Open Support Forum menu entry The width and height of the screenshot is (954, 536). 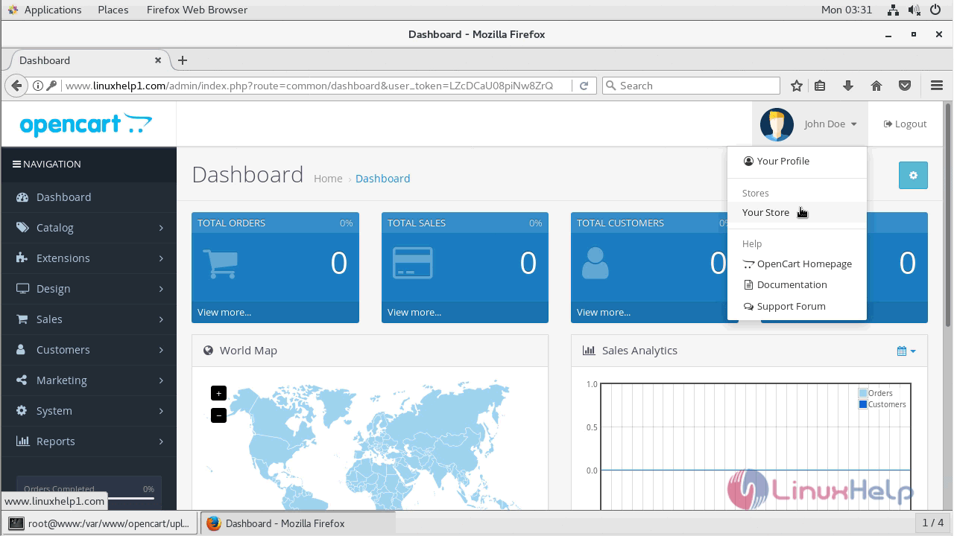coord(797,306)
